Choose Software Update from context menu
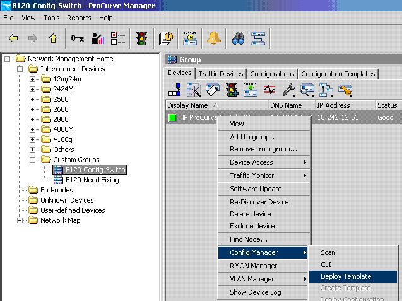 pos(264,189)
